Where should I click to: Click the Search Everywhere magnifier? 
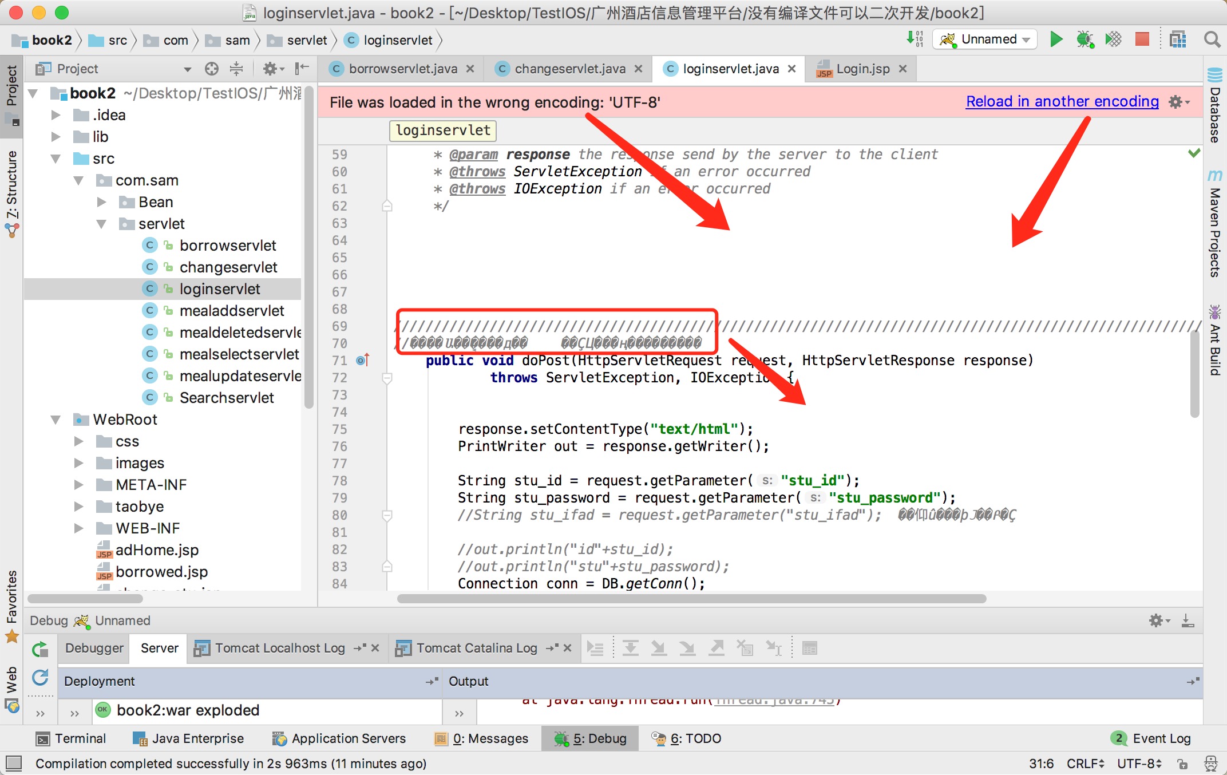click(1212, 39)
